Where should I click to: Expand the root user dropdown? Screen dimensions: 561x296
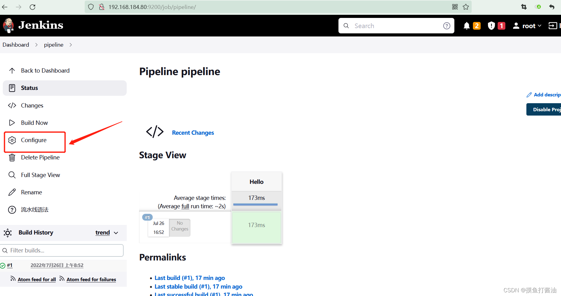click(x=527, y=26)
